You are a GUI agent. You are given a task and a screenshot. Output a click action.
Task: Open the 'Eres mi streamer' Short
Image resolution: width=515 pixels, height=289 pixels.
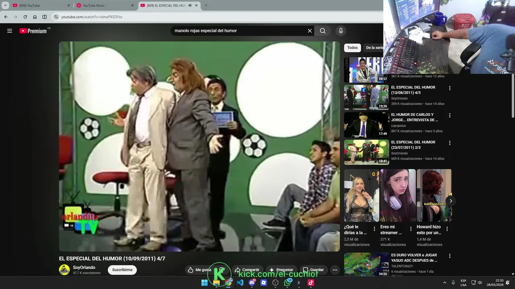point(398,195)
